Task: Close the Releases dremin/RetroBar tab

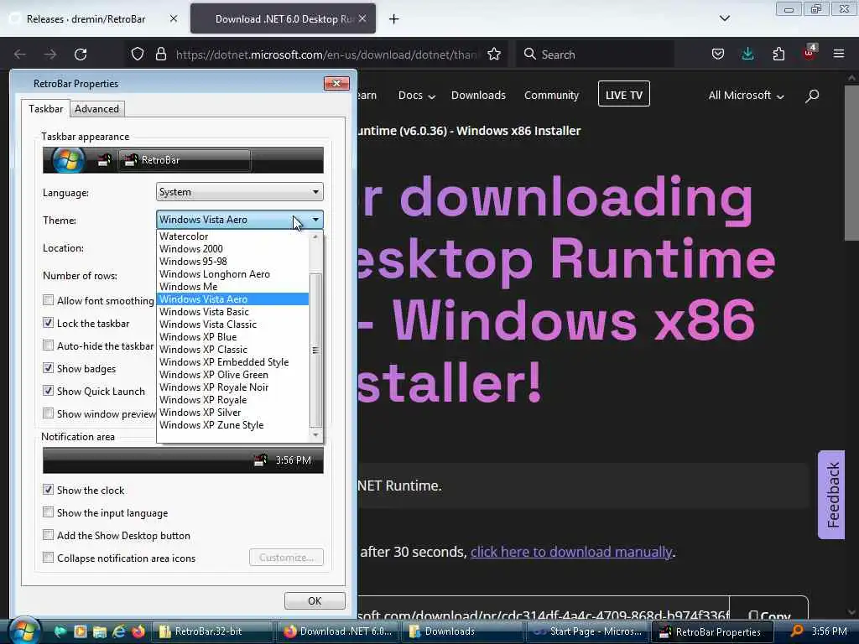Action: 174,18
